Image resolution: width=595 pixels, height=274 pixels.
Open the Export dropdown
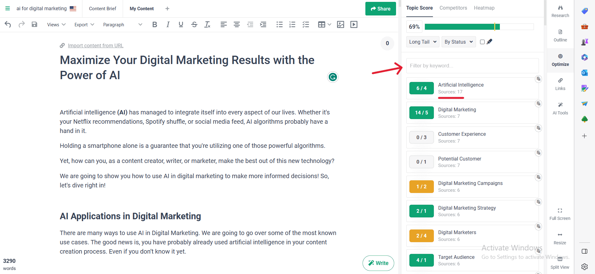(84, 24)
